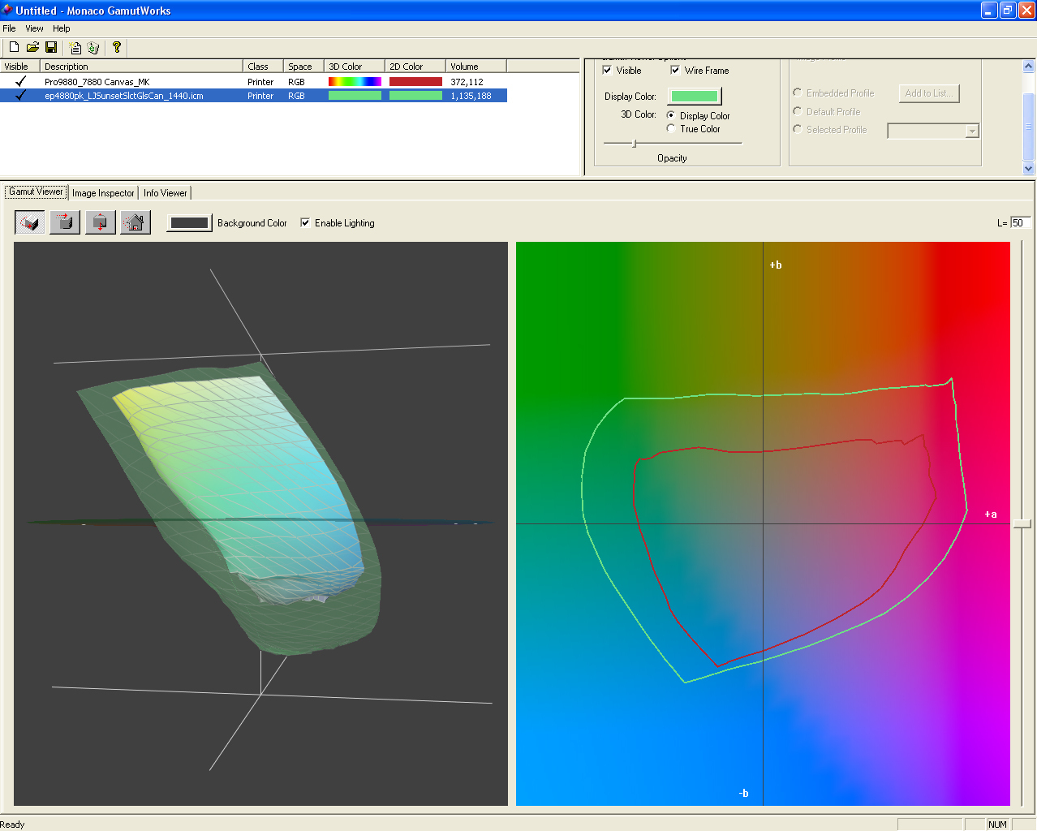
Task: Click the green Display Color swatch
Action: [x=694, y=97]
